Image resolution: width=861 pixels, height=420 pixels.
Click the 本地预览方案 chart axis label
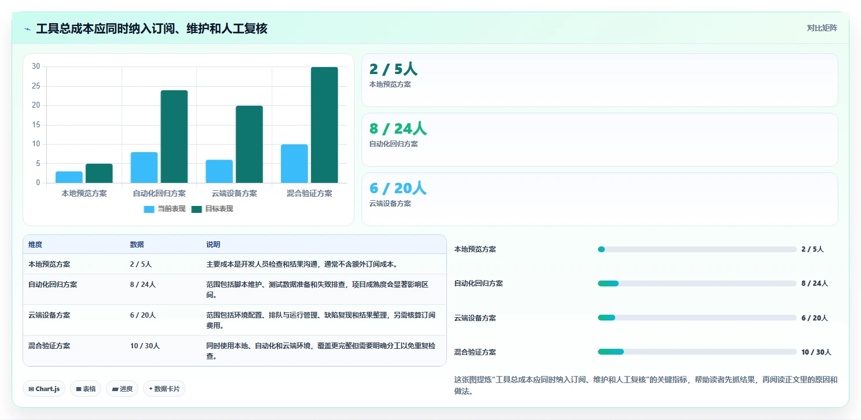click(84, 193)
